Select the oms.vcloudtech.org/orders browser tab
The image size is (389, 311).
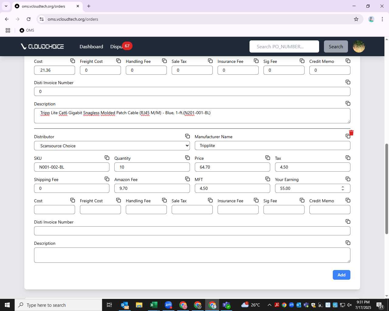coord(47,6)
